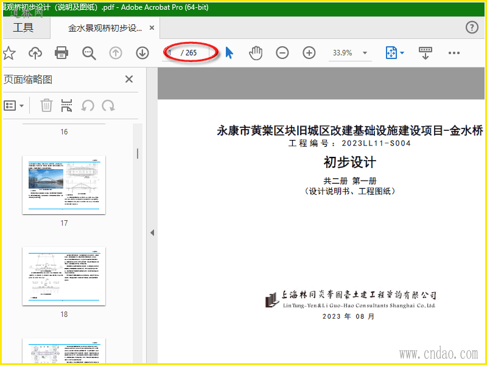The image size is (487, 365).
Task: Collapse the navigation pane arrow
Action: click(x=152, y=232)
